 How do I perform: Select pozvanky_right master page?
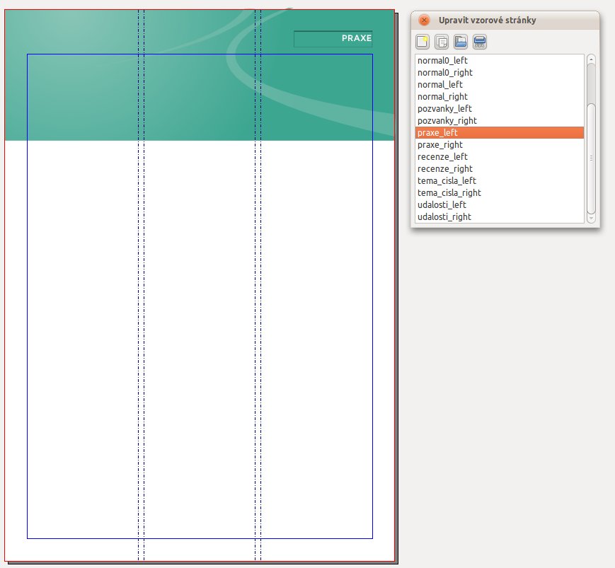500,121
